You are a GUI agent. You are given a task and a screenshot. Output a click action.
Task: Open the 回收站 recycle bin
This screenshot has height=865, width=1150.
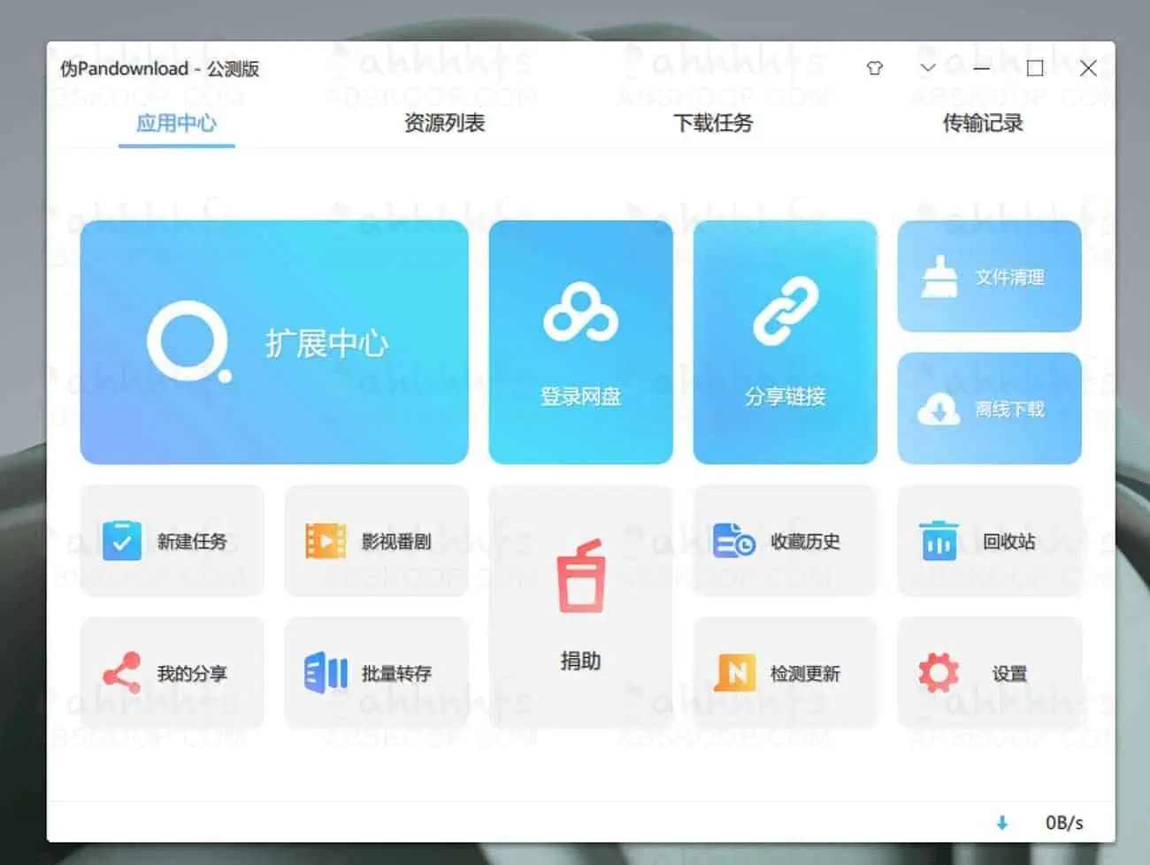click(988, 540)
